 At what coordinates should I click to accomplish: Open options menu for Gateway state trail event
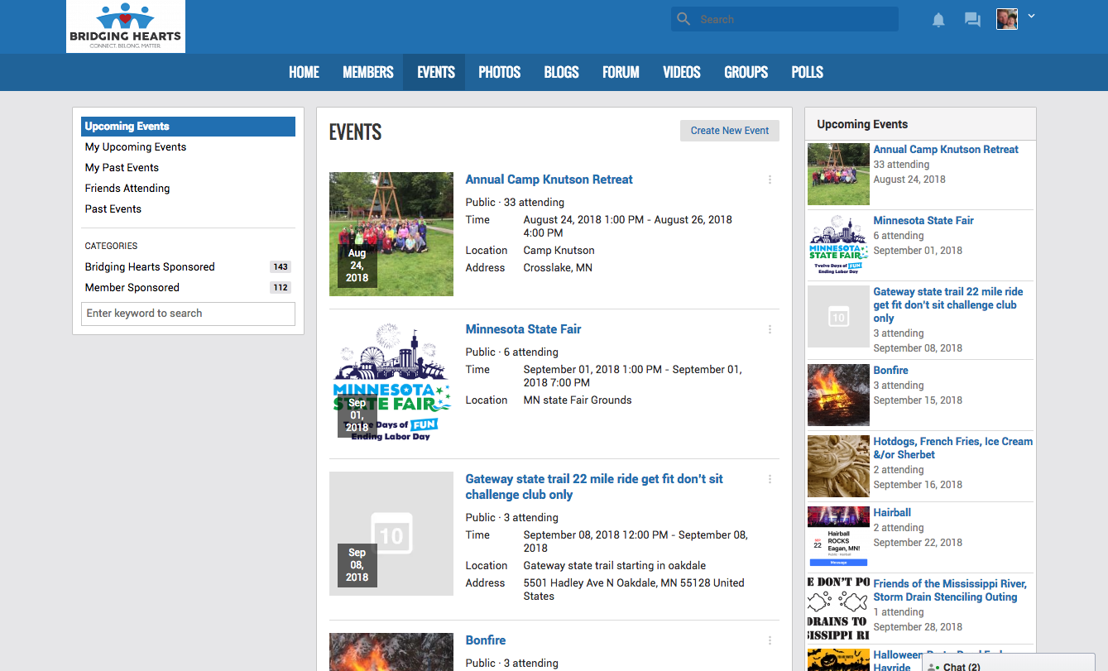(x=770, y=479)
